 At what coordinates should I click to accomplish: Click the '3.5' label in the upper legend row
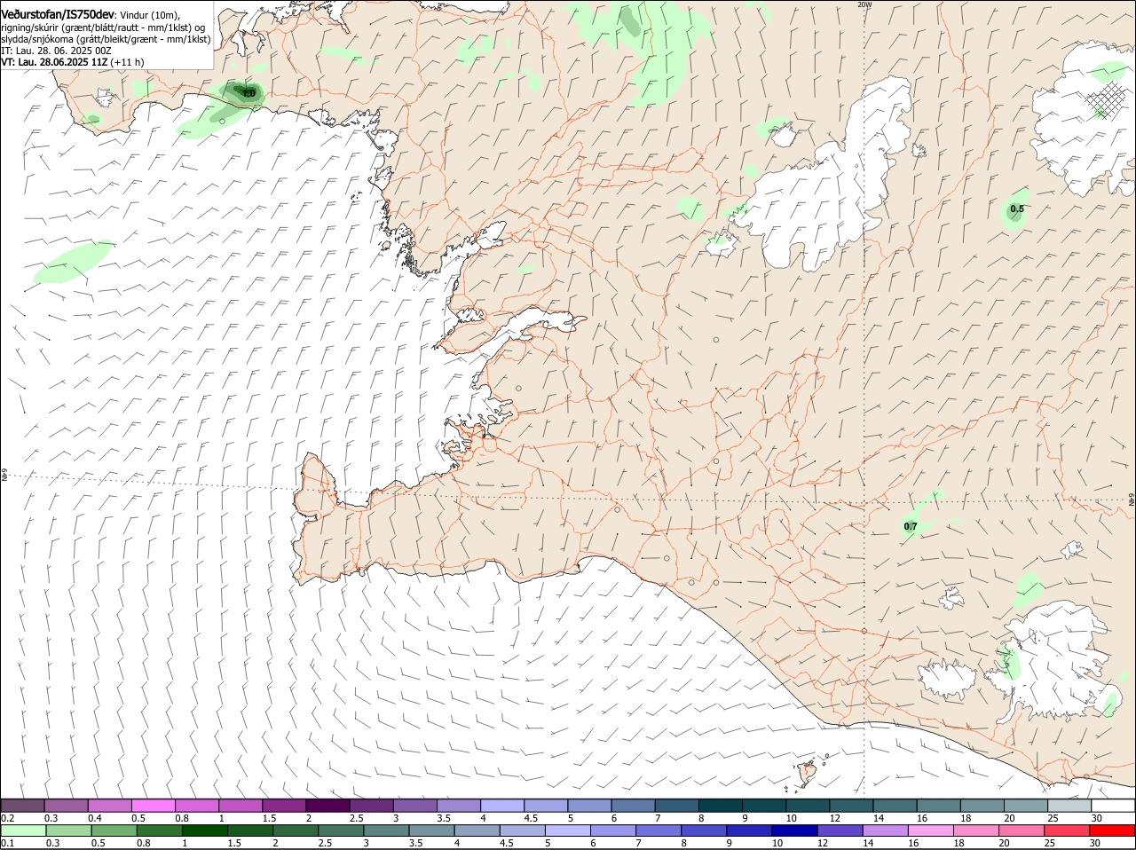coord(443,818)
